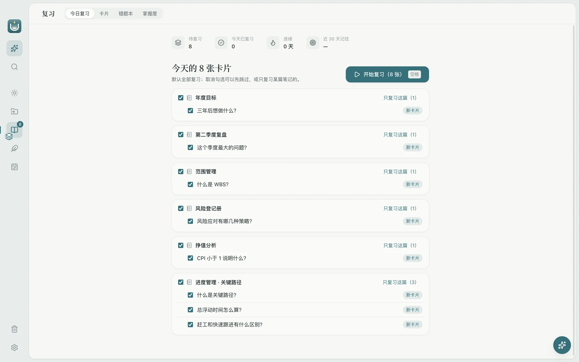
Task: Click the note title 第二季度复盘
Action: click(211, 135)
